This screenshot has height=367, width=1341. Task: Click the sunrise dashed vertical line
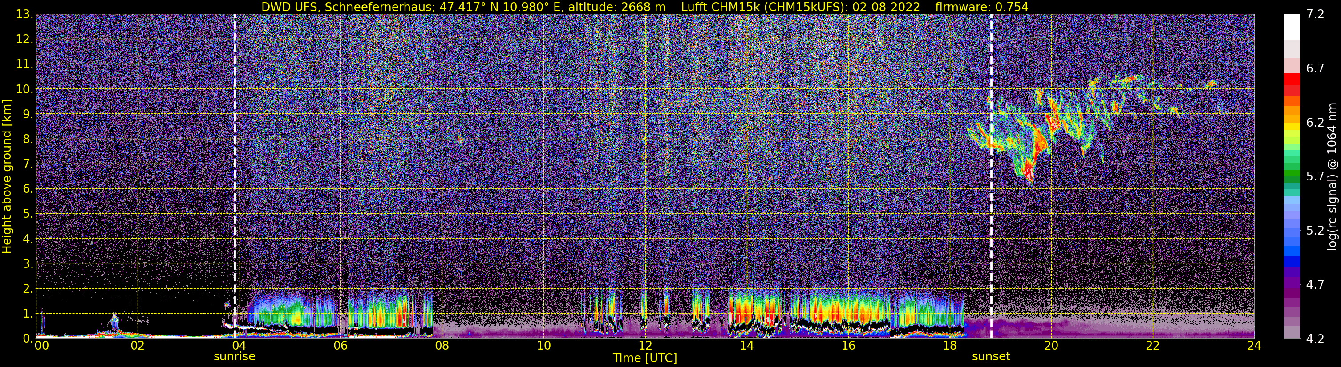click(x=235, y=176)
